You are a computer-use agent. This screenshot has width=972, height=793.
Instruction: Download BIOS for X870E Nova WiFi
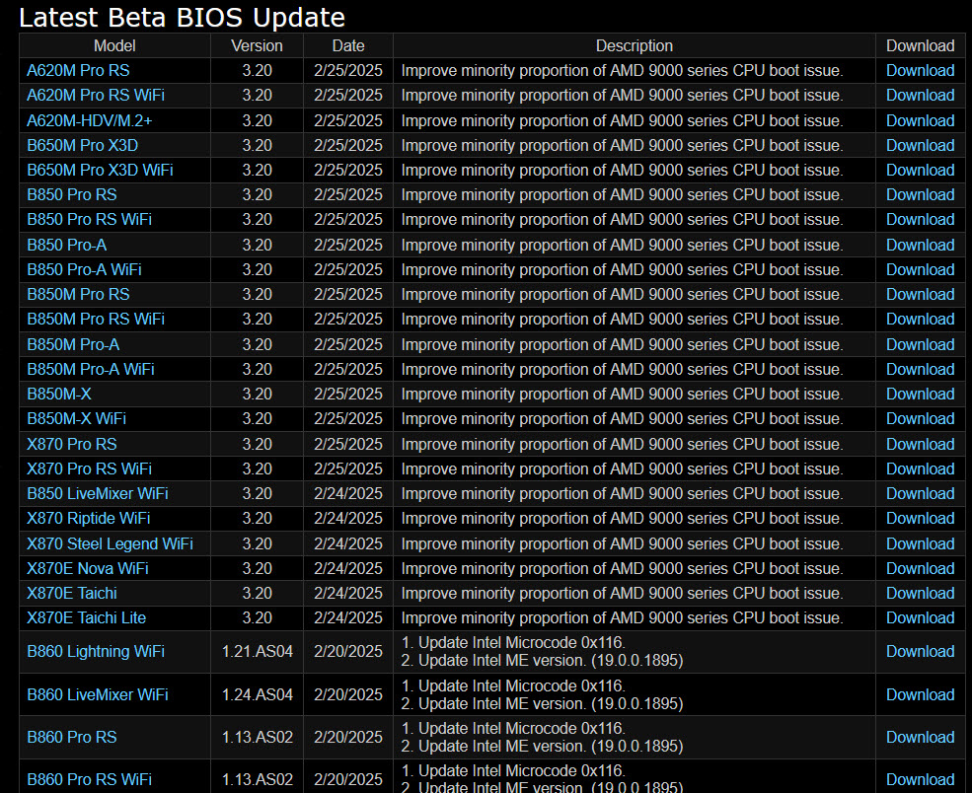pos(920,569)
